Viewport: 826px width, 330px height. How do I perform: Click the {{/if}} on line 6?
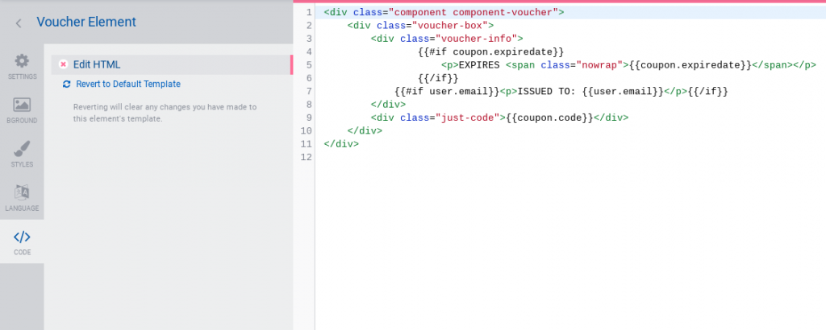[x=438, y=78]
